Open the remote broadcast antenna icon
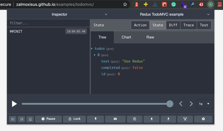 pyautogui.click(x=185, y=119)
